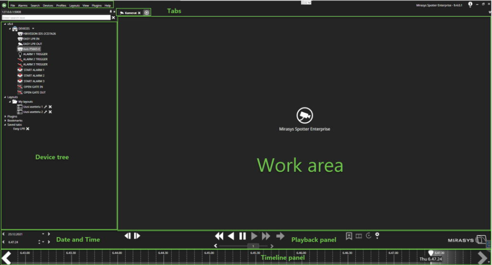Click the playback speed slider handle

[x=253, y=246]
